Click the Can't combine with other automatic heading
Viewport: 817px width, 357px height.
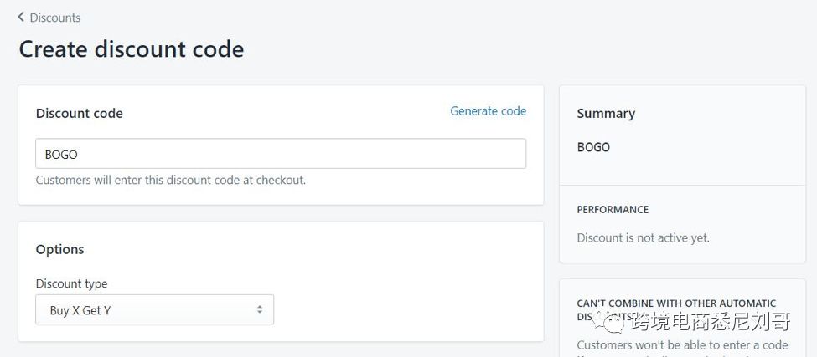[x=676, y=303]
